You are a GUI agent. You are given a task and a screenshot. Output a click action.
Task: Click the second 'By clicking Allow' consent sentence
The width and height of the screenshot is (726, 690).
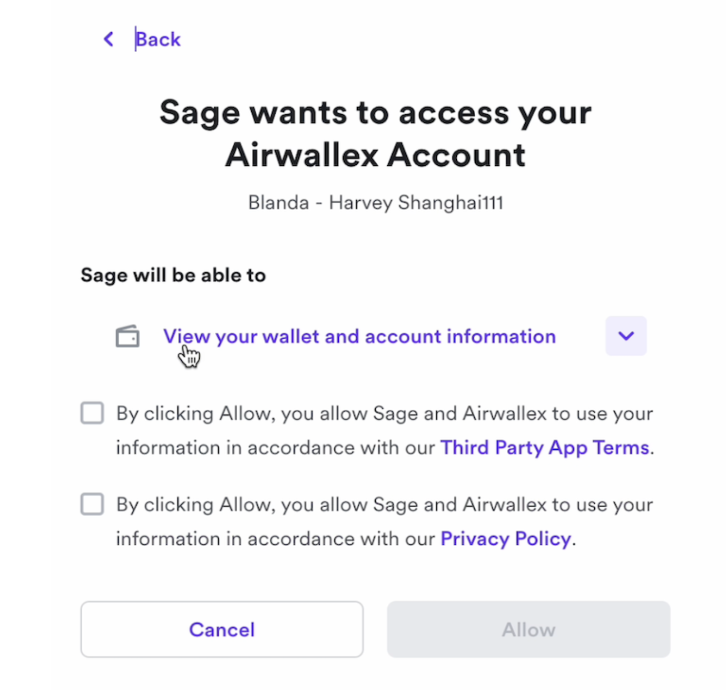pos(385,505)
